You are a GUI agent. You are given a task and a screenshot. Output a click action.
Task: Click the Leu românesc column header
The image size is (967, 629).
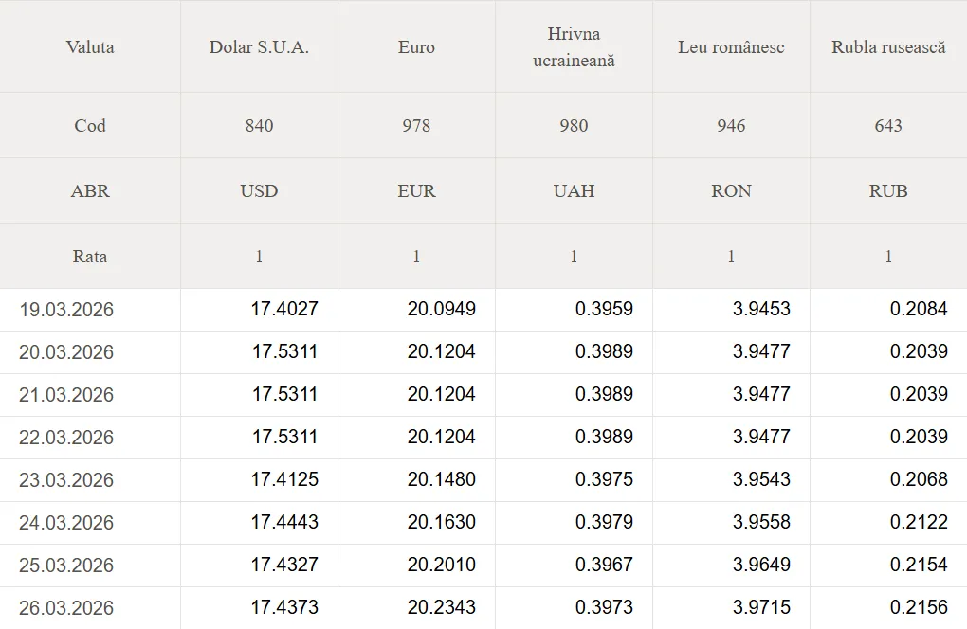pos(731,47)
